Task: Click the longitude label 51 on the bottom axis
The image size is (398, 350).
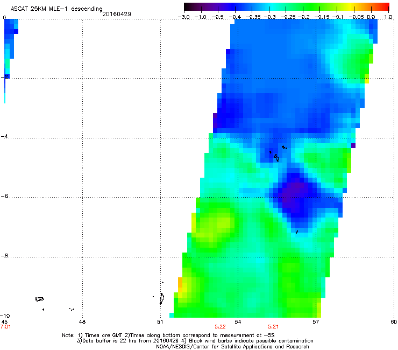Action: (160, 322)
